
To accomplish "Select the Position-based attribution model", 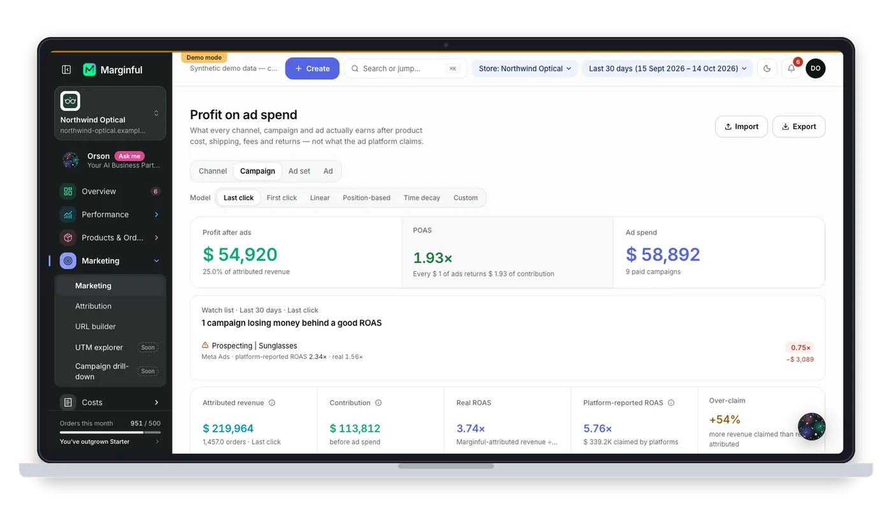I will click(x=366, y=198).
